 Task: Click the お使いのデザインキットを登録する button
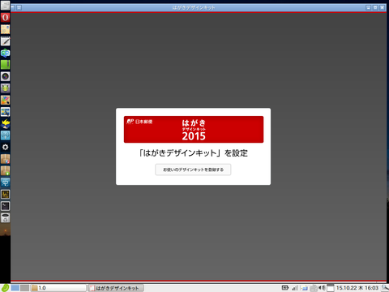tap(193, 170)
